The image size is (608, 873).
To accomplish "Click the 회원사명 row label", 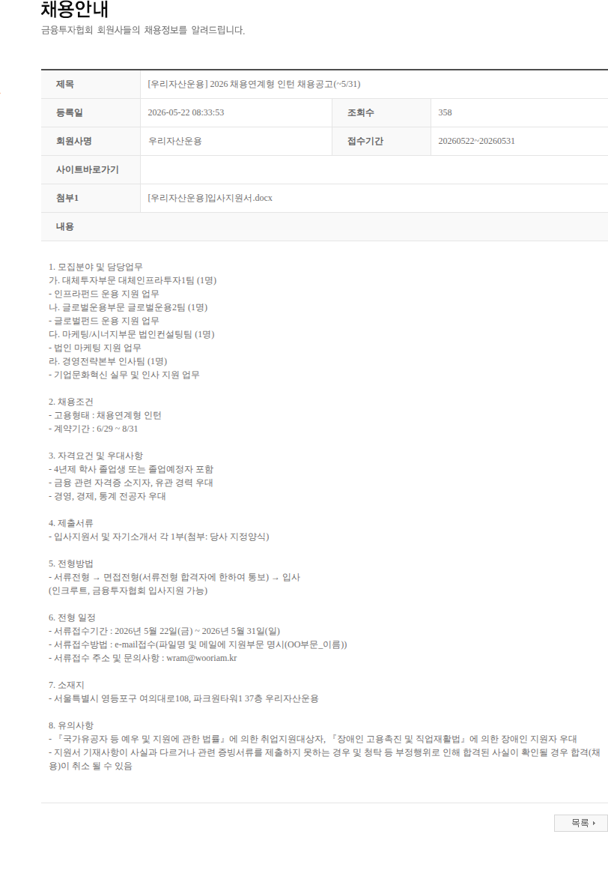I will coord(73,142).
